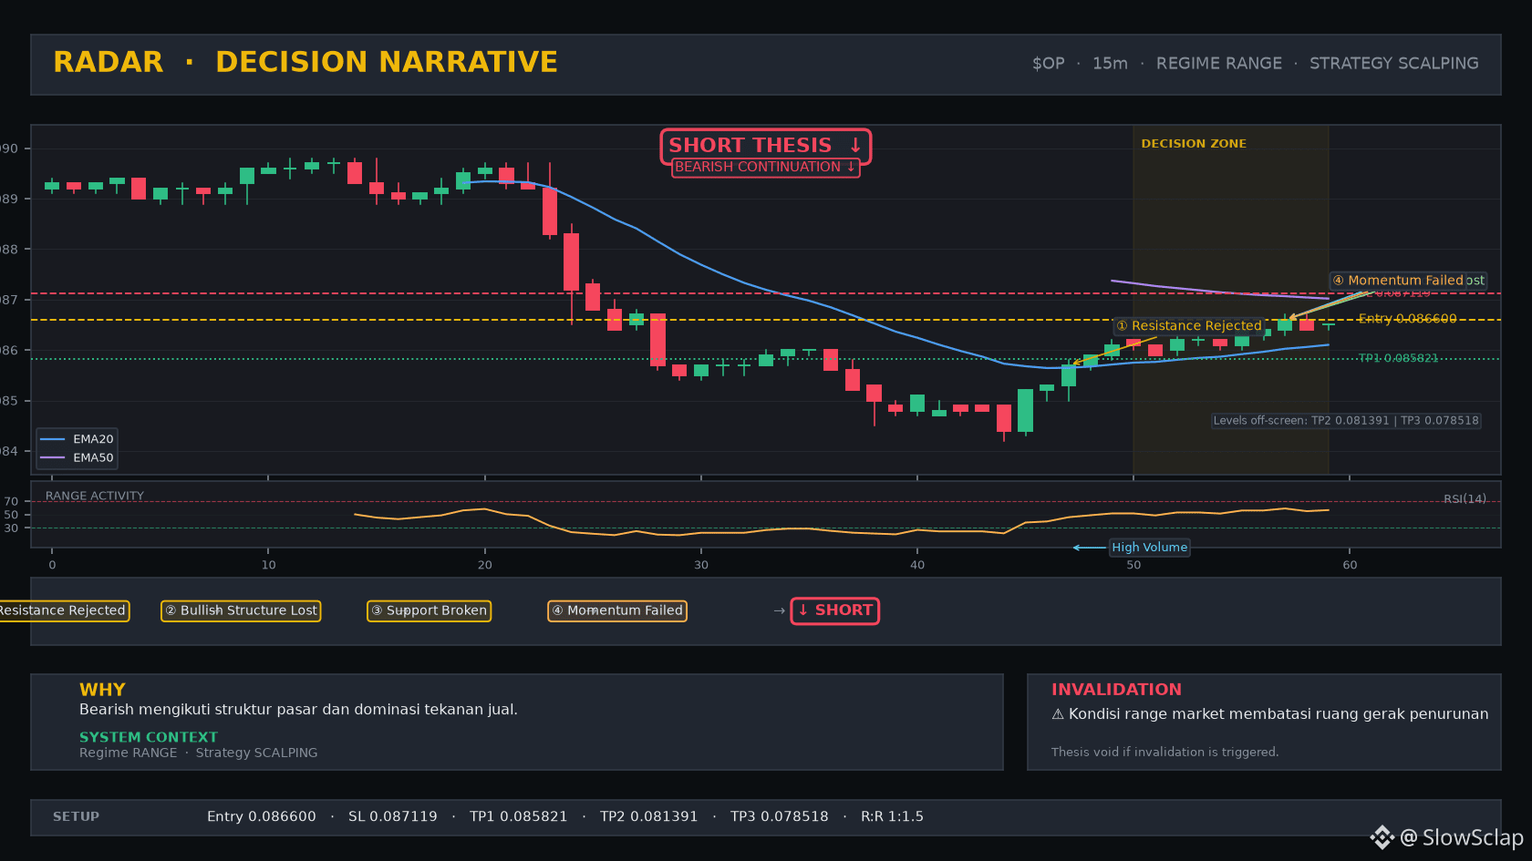
Task: Click the TP1 0.085821 chart line label
Action: (x=1398, y=358)
